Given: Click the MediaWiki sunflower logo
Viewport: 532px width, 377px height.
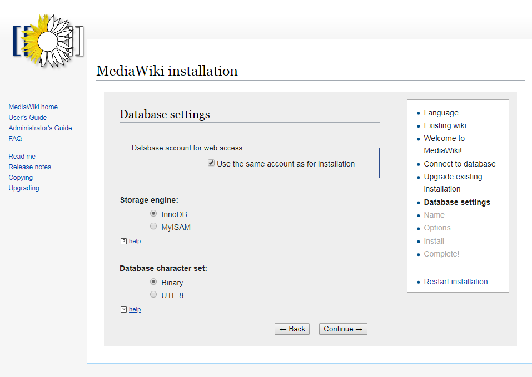Looking at the screenshot, I should pyautogui.click(x=48, y=41).
